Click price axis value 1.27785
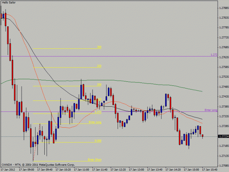Screen dimensions: 229x172 pyautogui.click(x=224, y=28)
